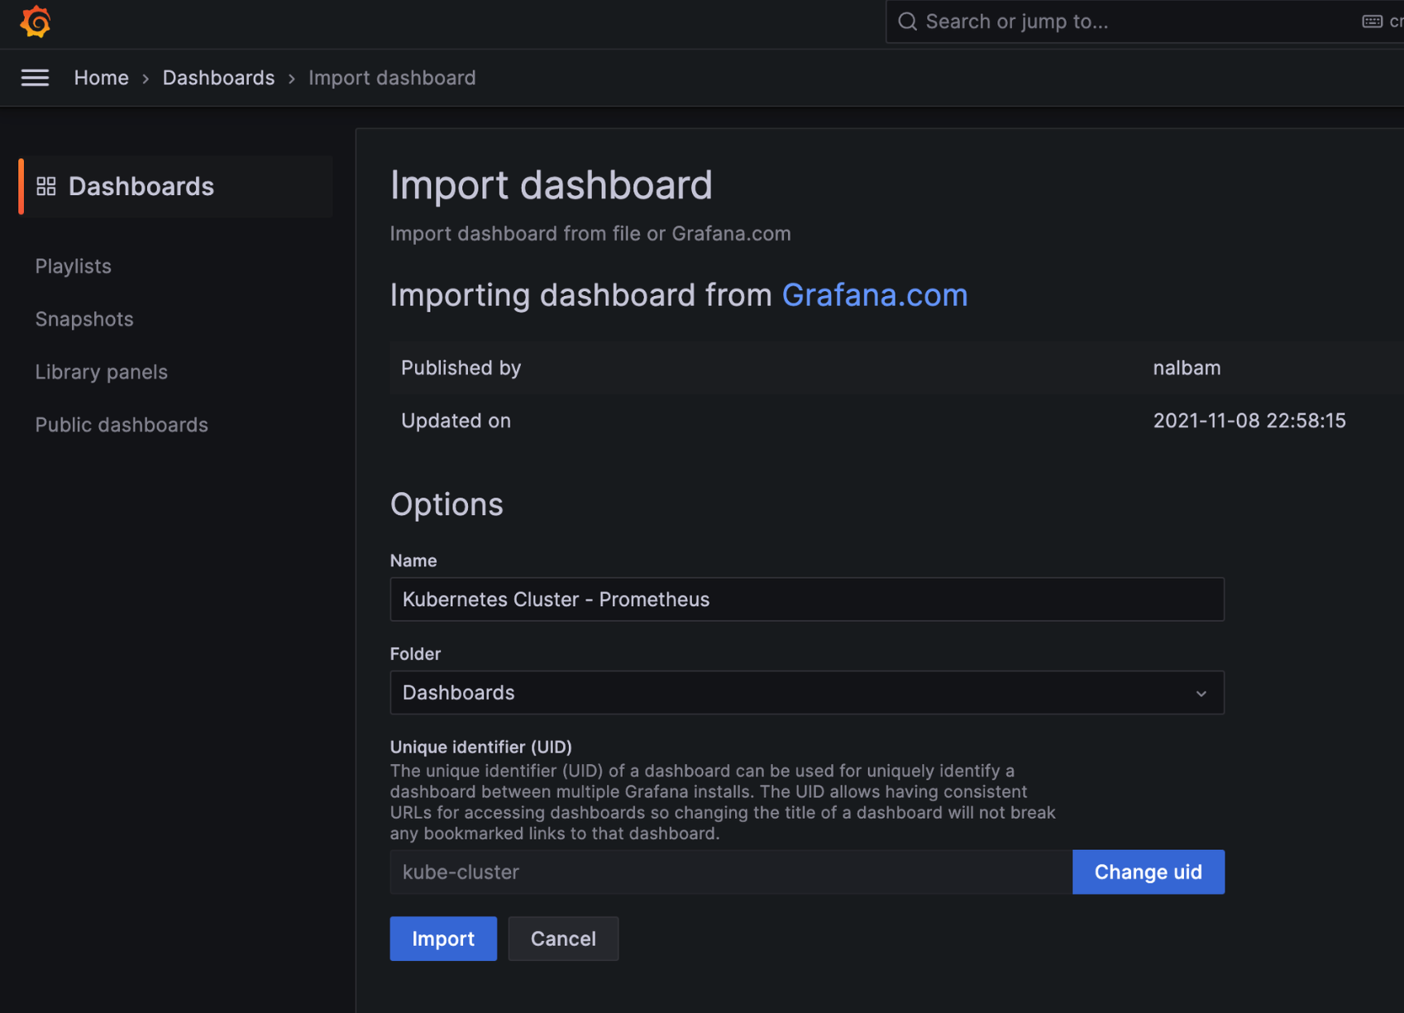Click the Options heading
The image size is (1404, 1013).
(x=447, y=504)
